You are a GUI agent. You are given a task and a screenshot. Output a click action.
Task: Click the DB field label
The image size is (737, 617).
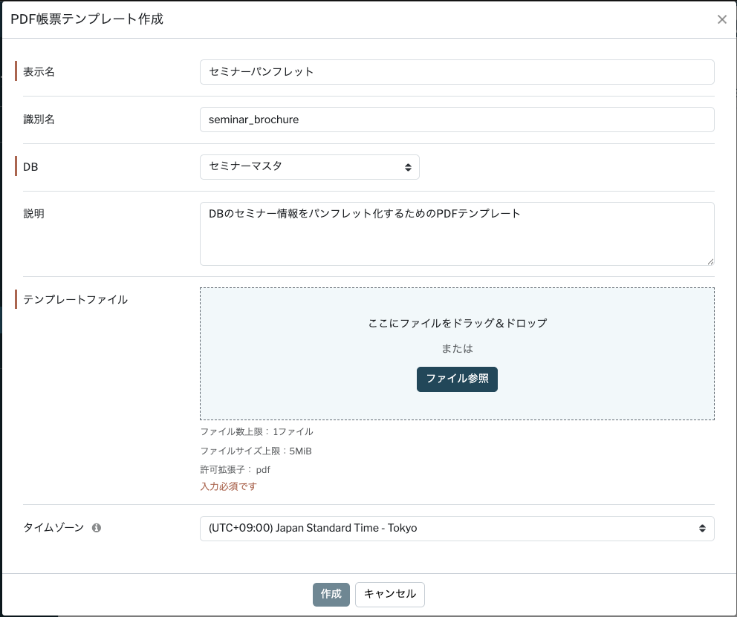pos(31,167)
